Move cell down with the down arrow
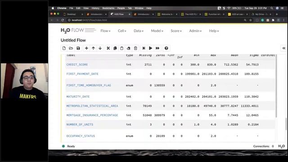 click(x=100, y=48)
